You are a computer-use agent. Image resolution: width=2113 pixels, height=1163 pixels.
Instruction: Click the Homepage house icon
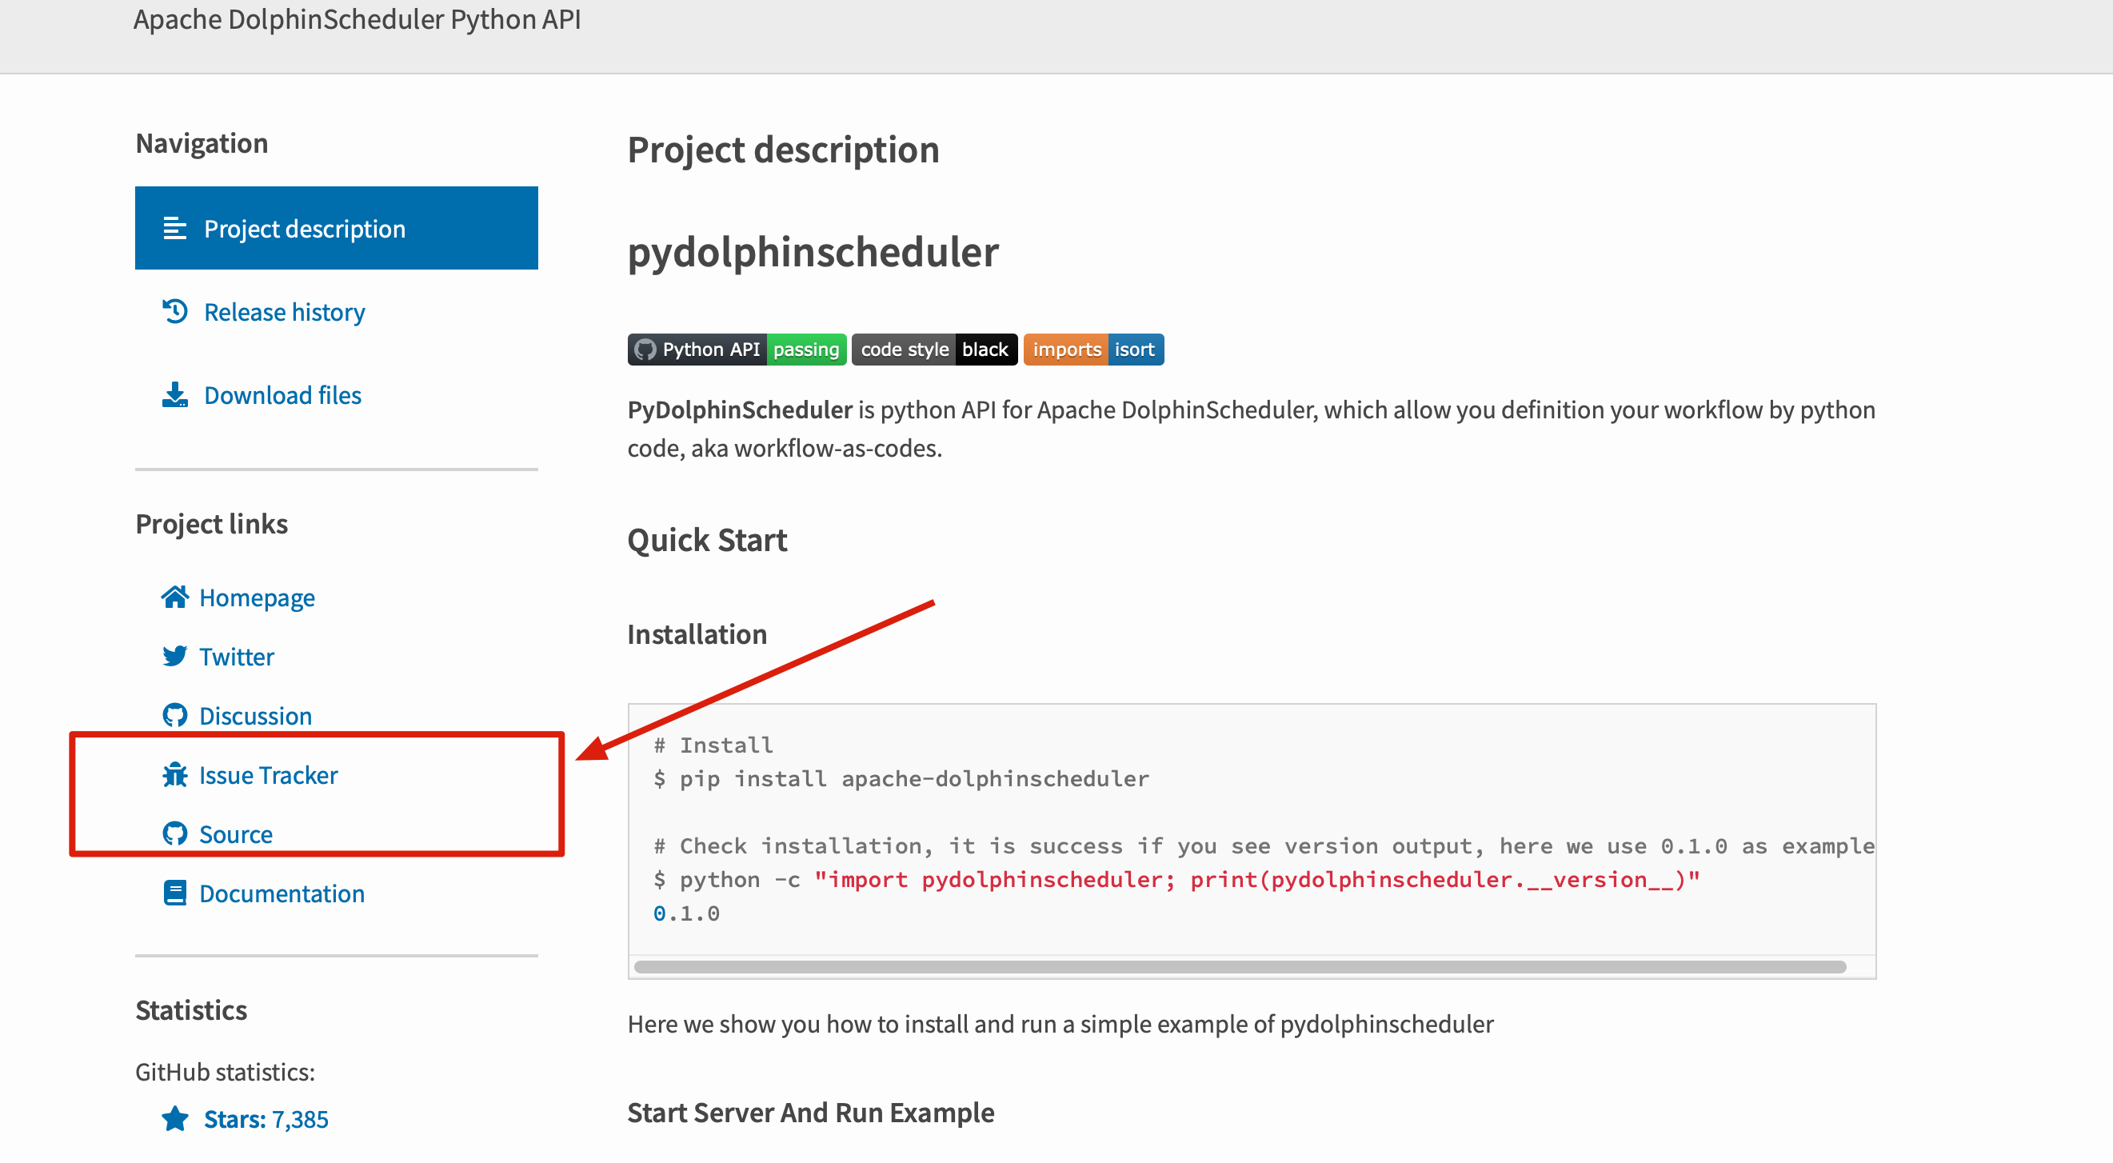[x=174, y=597]
